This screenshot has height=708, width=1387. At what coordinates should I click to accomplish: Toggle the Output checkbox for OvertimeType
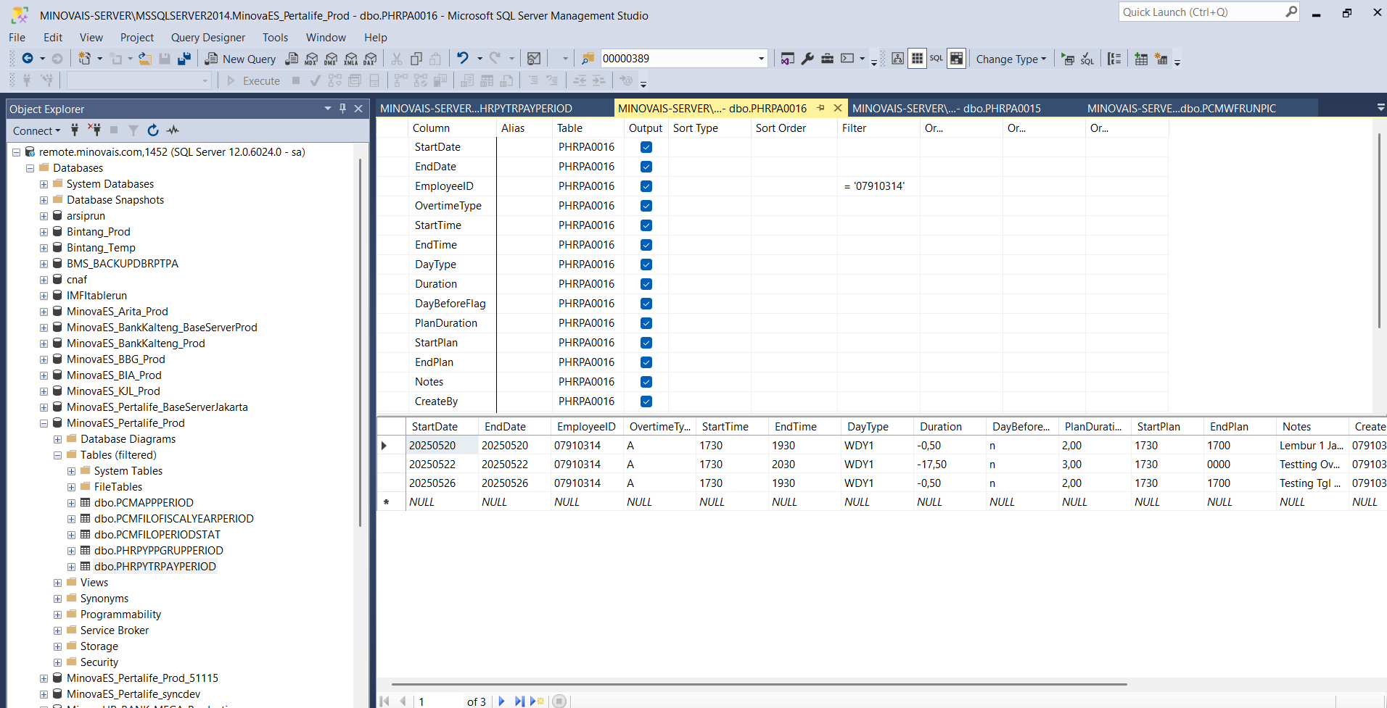646,206
